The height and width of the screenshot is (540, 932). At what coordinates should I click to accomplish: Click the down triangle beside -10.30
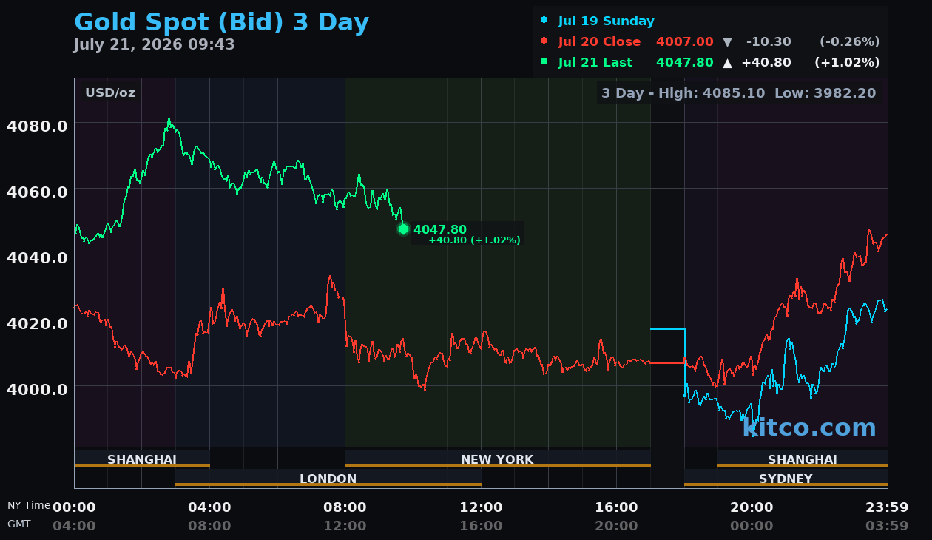tap(727, 41)
